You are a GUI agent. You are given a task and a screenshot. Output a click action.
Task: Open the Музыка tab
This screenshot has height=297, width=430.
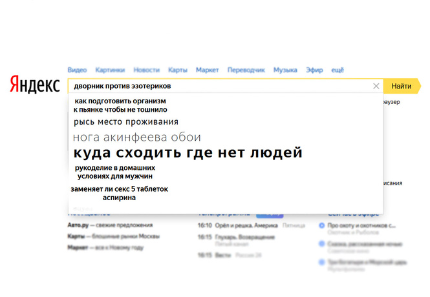[x=285, y=70]
